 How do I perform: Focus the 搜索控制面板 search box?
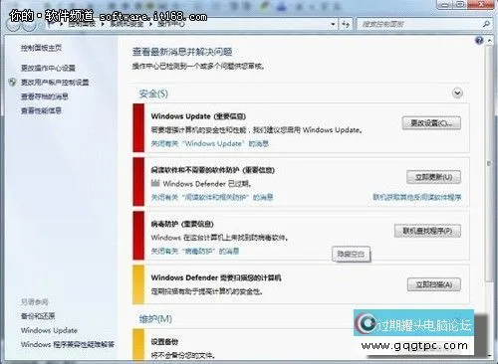420,24
